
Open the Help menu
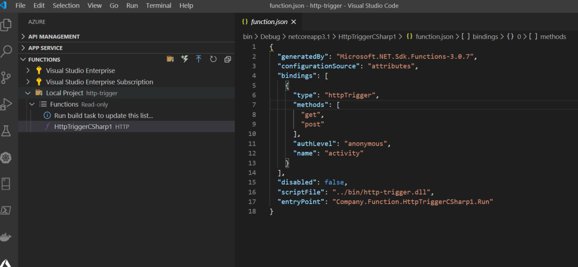click(x=186, y=5)
